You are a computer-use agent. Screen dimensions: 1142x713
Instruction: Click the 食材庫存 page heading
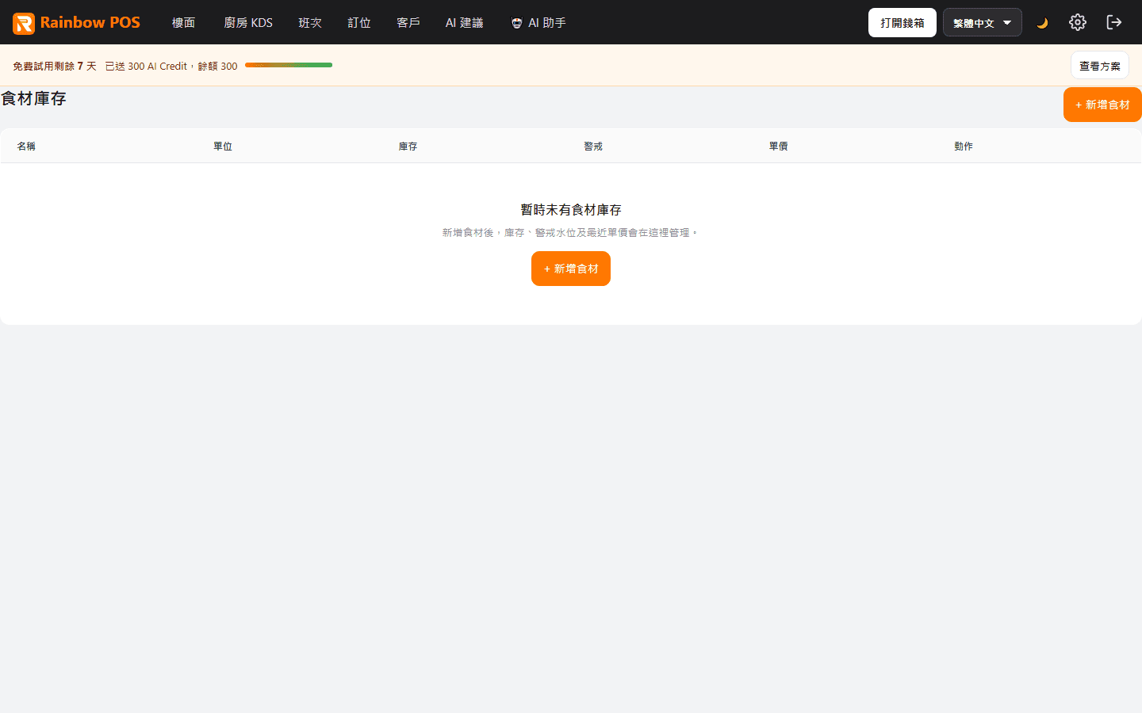pos(33,98)
